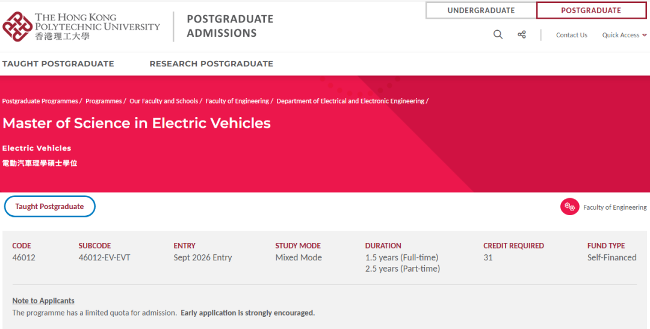Click the programme code 46012 value
Image resolution: width=650 pixels, height=329 pixels.
23,257
